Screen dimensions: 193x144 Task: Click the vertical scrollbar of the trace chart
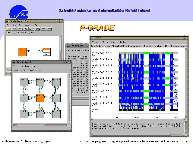point(186,83)
